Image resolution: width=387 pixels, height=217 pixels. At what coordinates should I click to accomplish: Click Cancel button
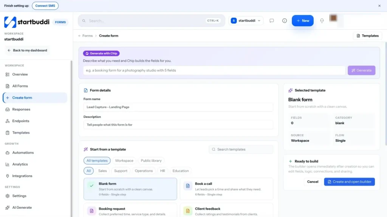coord(313,182)
